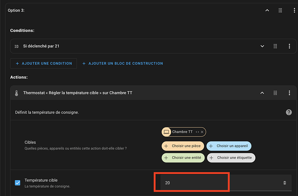Open the three-dot menu of the condition row
Screen dimensions: 298x196
(x=289, y=46)
